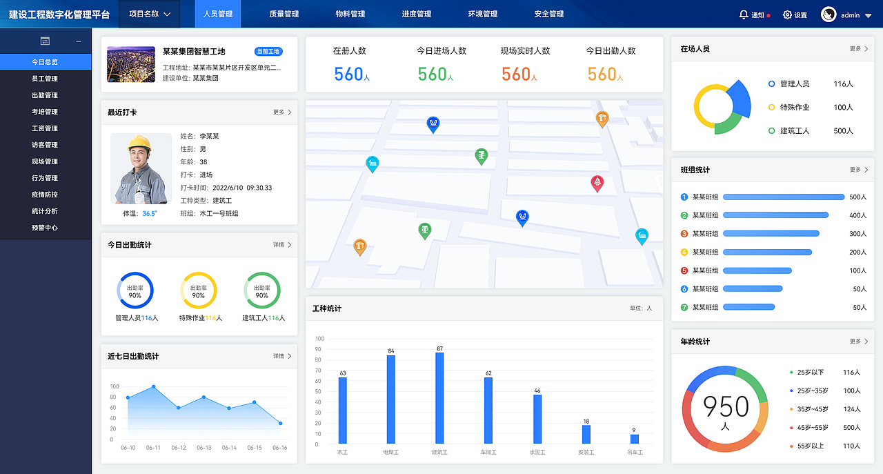Open 访客管理 in sidebar
883x474 pixels.
[46, 145]
